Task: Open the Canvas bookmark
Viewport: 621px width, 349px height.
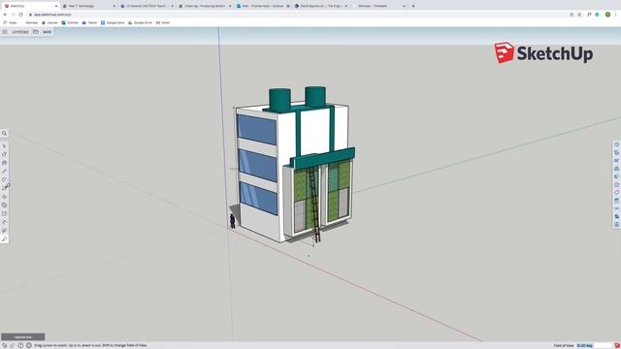Action: point(49,22)
